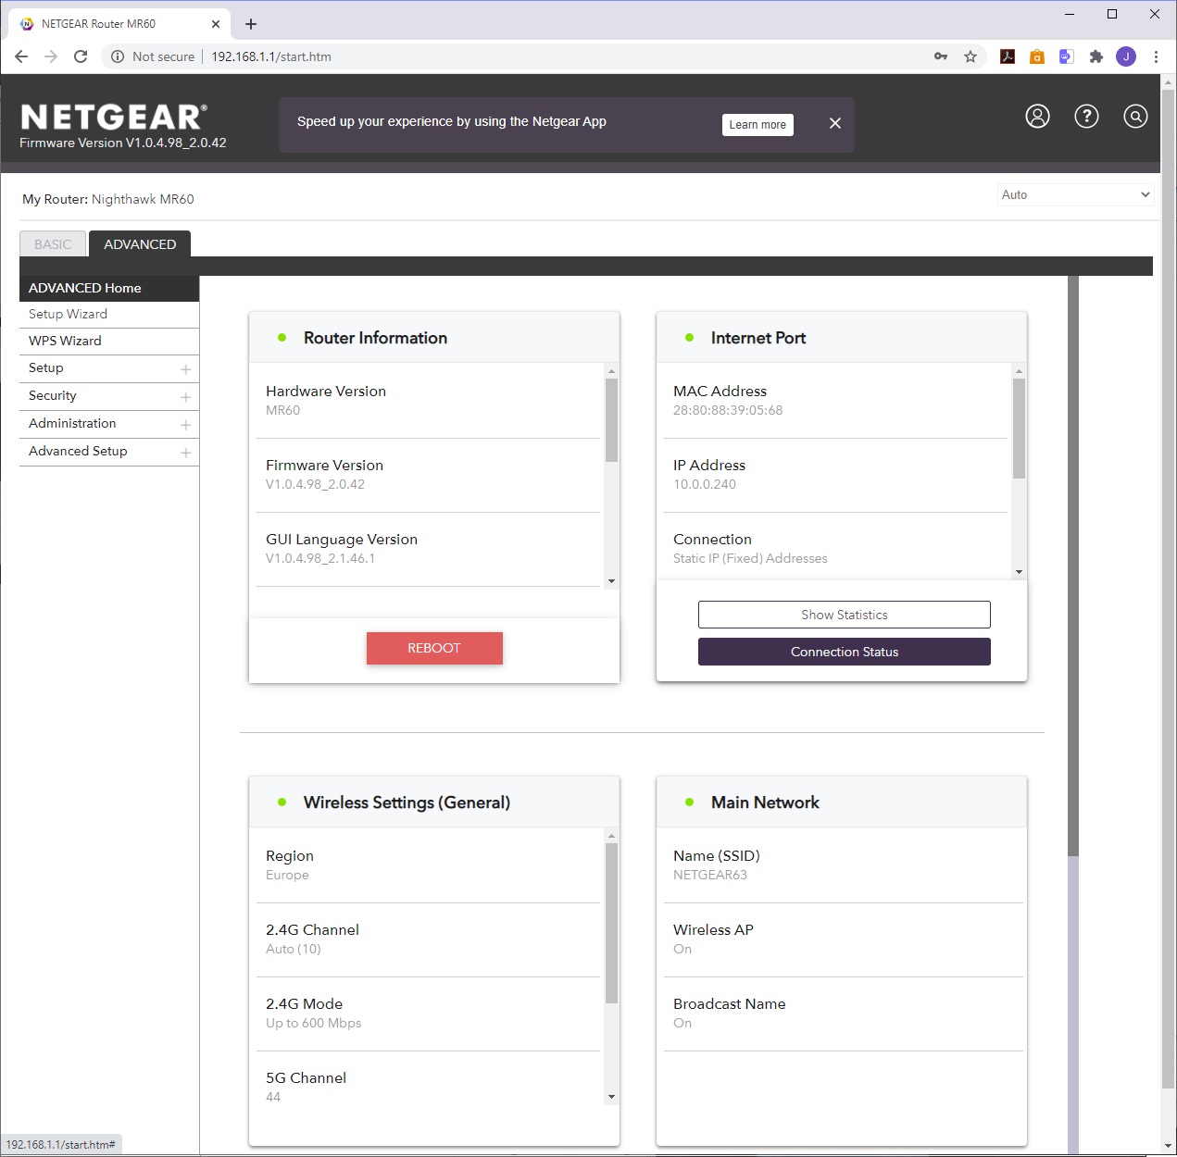Click the browser page scroll-down arrow

[x=1168, y=1147]
